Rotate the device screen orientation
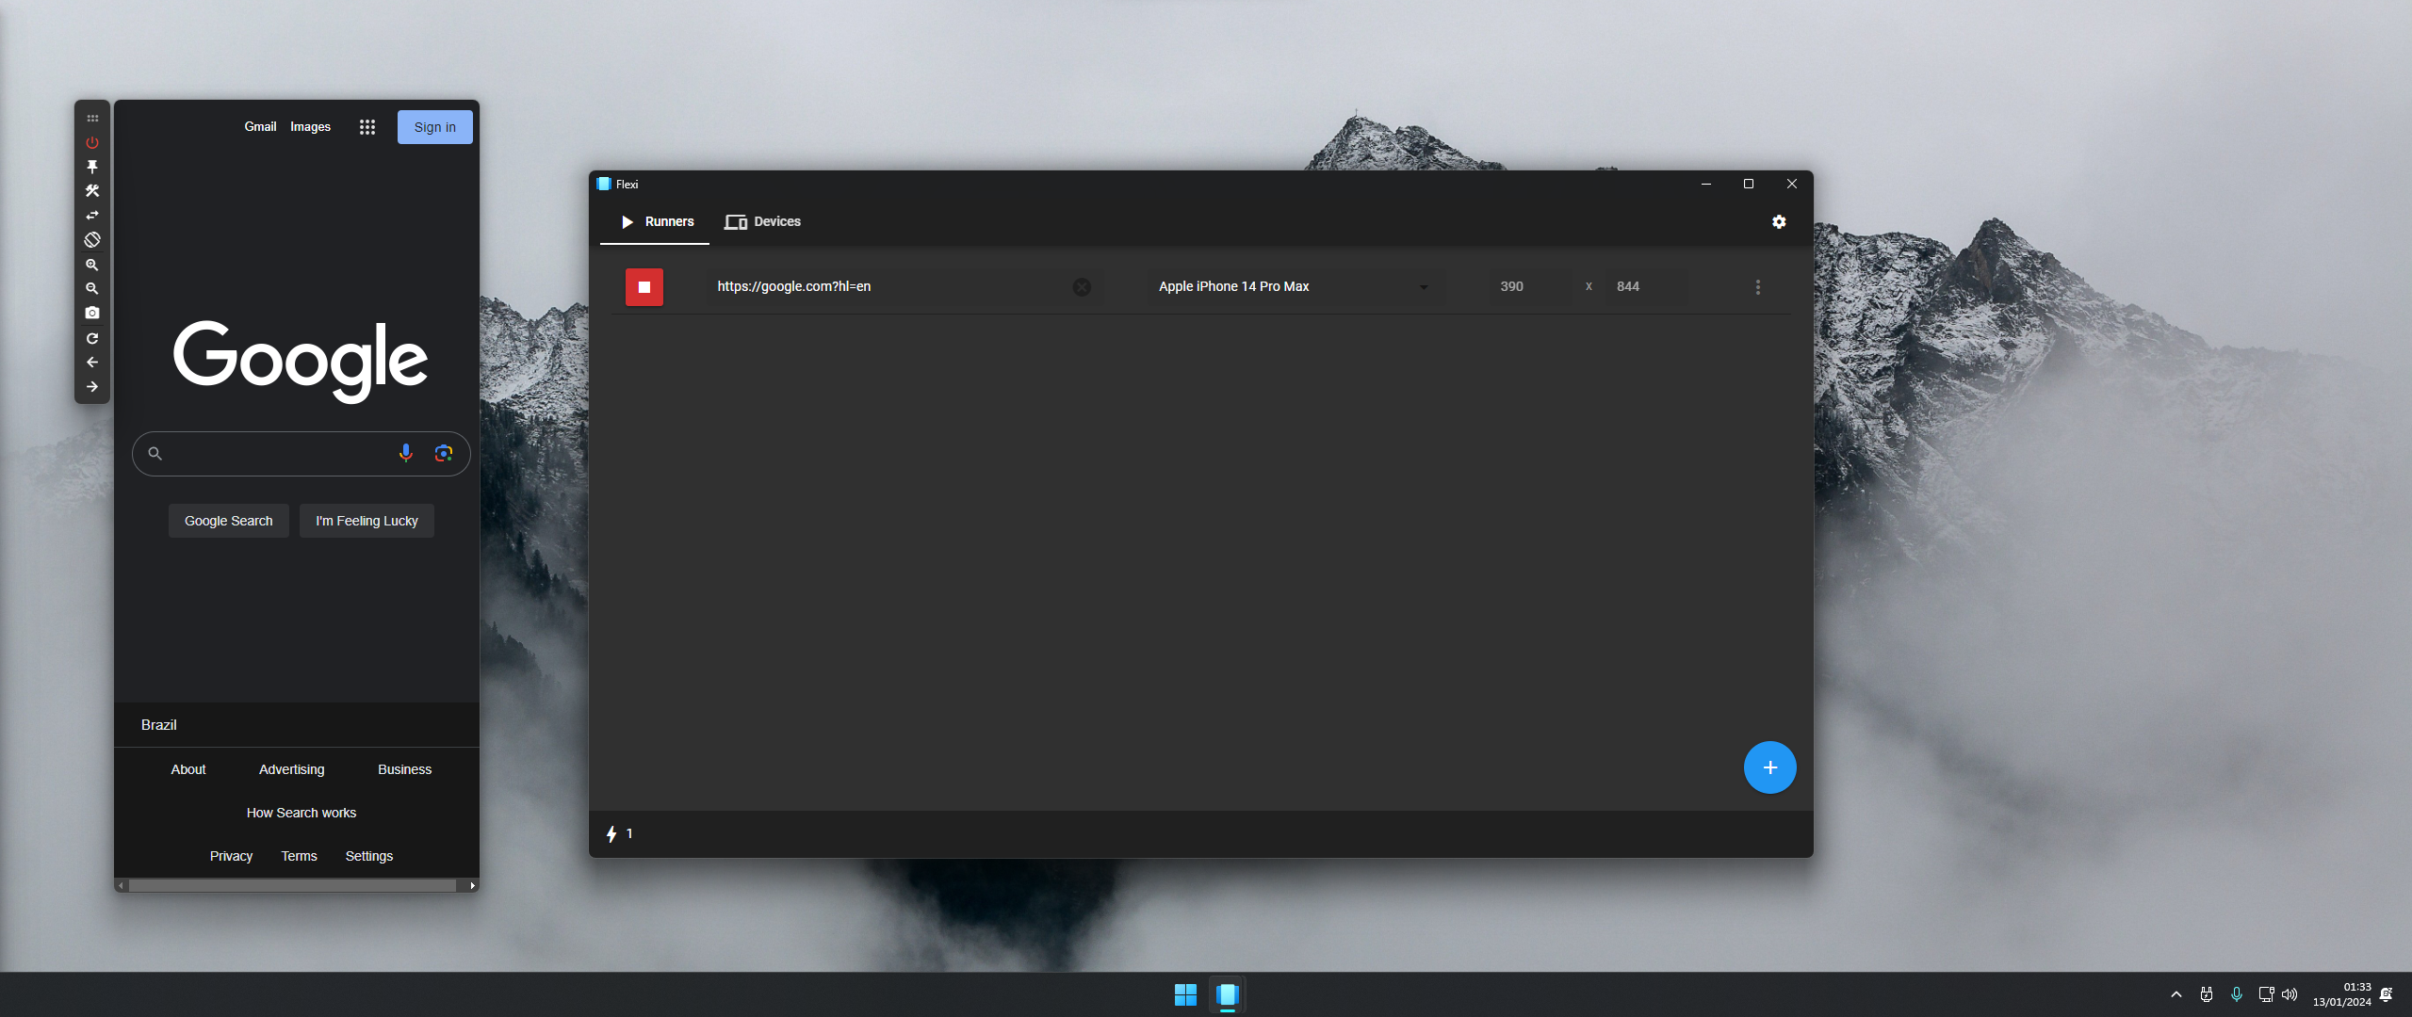2412x1017 pixels. pyautogui.click(x=92, y=240)
